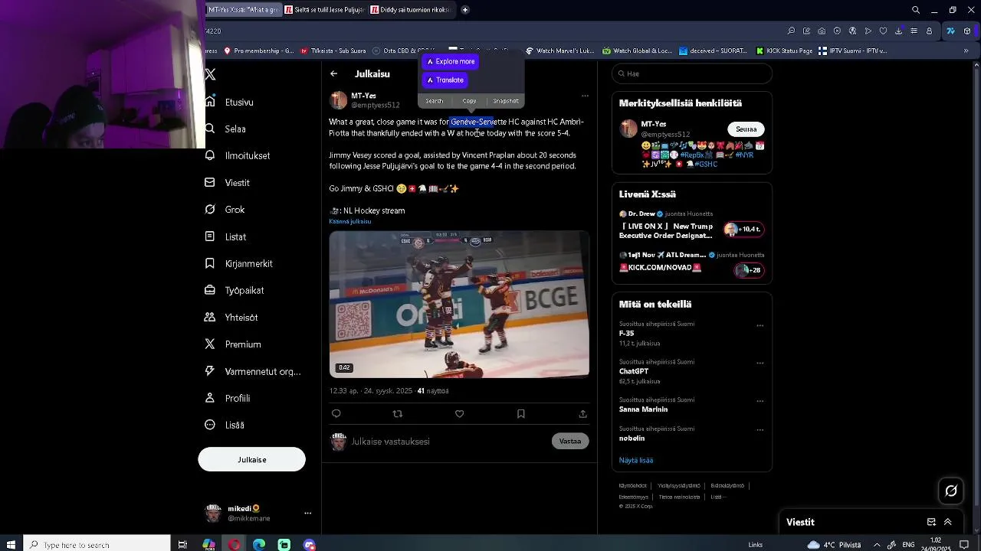Open Selaa explore page

235,129
